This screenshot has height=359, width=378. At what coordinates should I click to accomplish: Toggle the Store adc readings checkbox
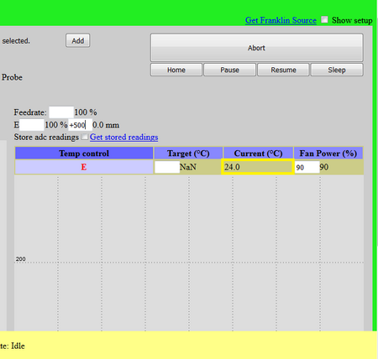[x=84, y=137]
